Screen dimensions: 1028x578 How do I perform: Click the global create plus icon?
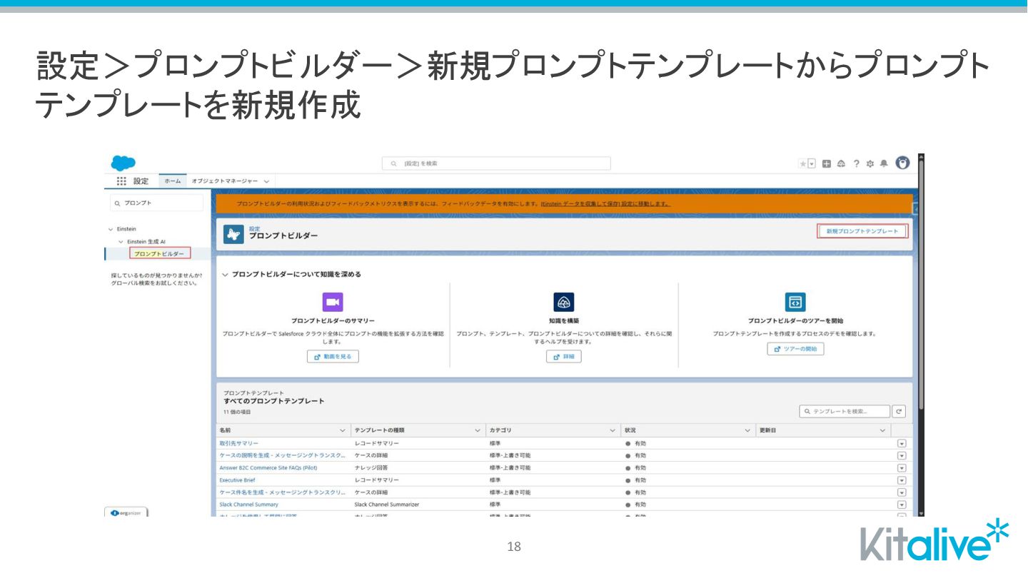point(827,163)
